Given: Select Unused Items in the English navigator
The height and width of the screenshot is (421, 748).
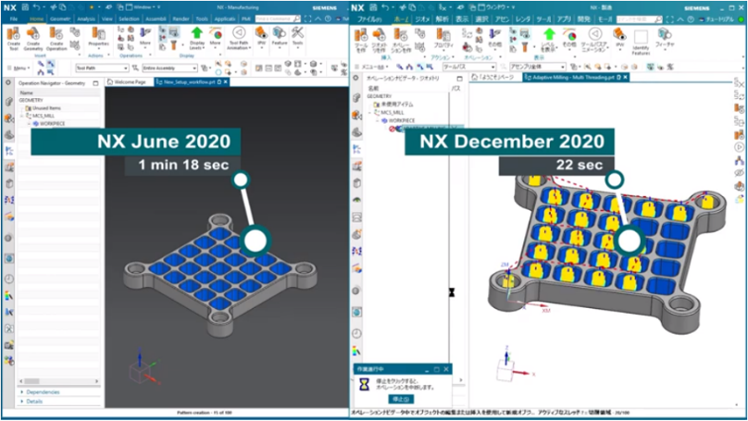Looking at the screenshot, I should [x=43, y=108].
